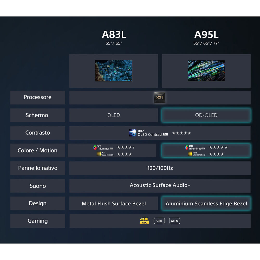Viewport: 260px width, 260px height.
Task: Click the Contrasto five-star rating
Action: 181,133
